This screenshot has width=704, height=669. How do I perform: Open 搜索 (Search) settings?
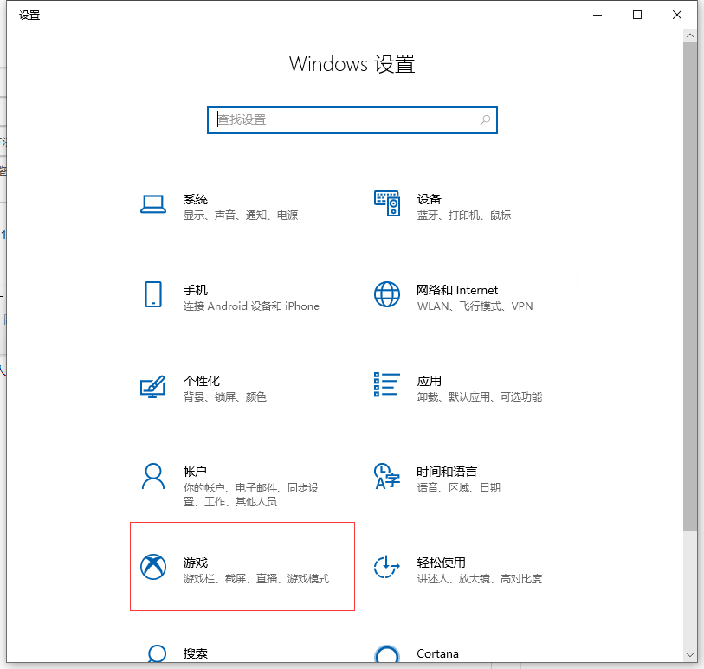pos(194,653)
